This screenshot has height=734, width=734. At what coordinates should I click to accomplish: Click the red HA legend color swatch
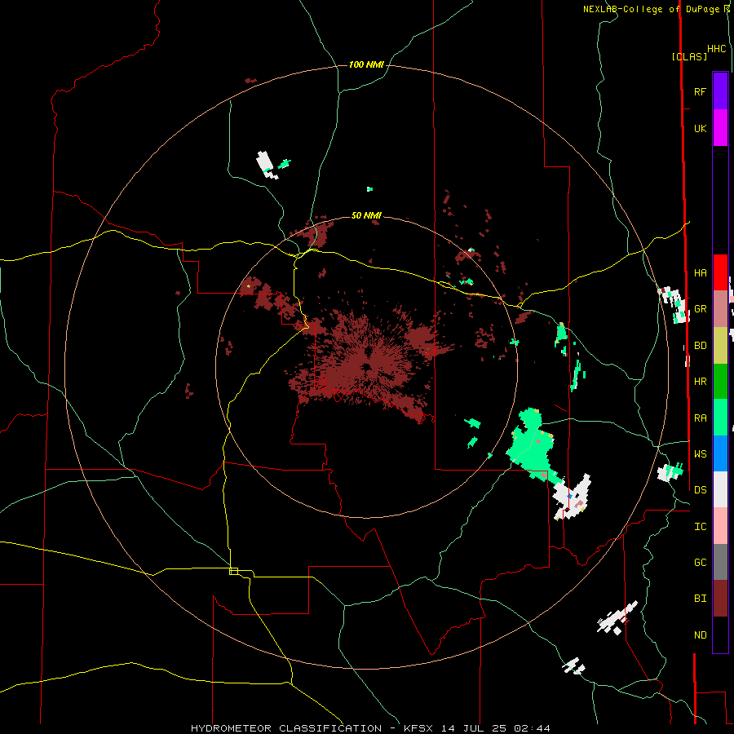coord(720,272)
